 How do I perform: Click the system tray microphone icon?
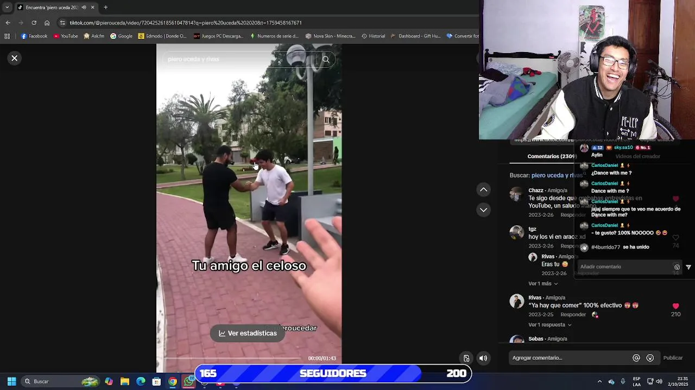click(x=623, y=381)
